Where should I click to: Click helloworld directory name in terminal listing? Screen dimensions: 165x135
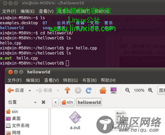tap(12, 28)
